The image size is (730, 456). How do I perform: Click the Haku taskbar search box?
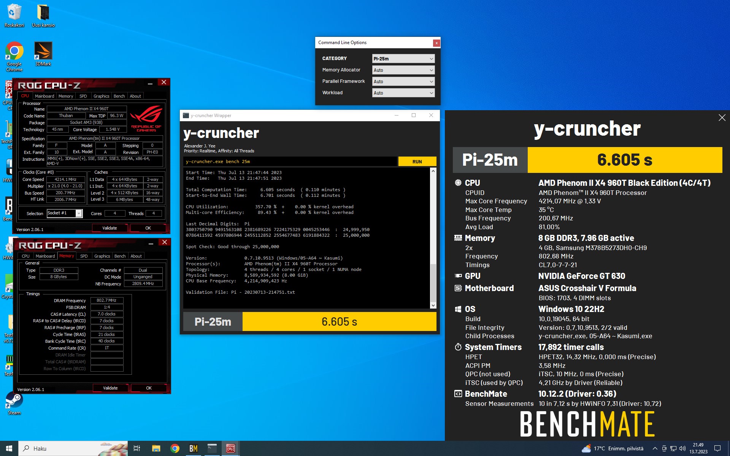coord(73,448)
